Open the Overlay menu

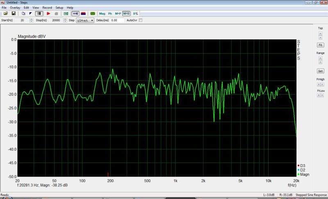[15, 8]
